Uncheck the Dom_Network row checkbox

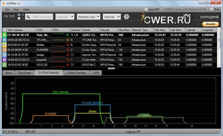tap(4, 35)
